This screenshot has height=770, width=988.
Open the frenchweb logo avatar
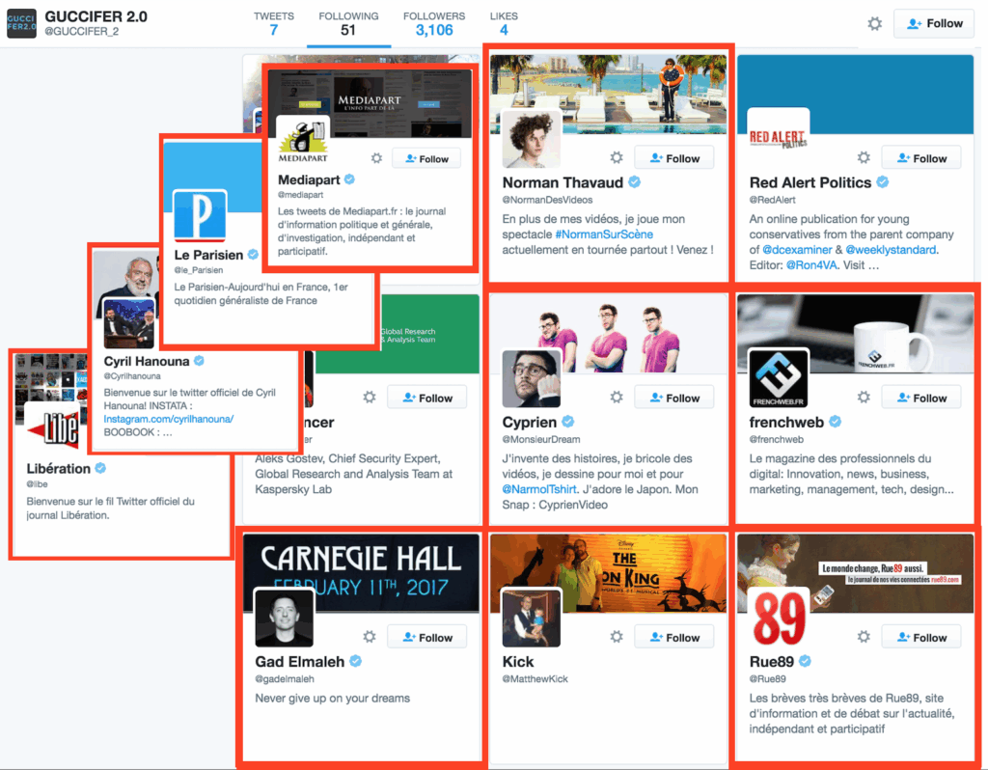779,378
